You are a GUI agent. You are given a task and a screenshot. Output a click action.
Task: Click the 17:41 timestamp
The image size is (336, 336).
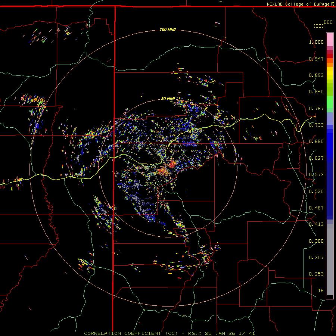(x=246, y=333)
